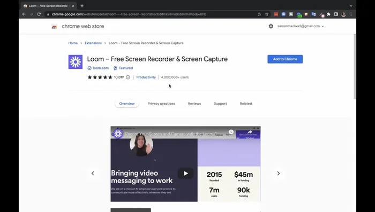Viewport: 375px width, 212px height.
Task: Click the share page icon in address bar
Action: tap(259, 14)
